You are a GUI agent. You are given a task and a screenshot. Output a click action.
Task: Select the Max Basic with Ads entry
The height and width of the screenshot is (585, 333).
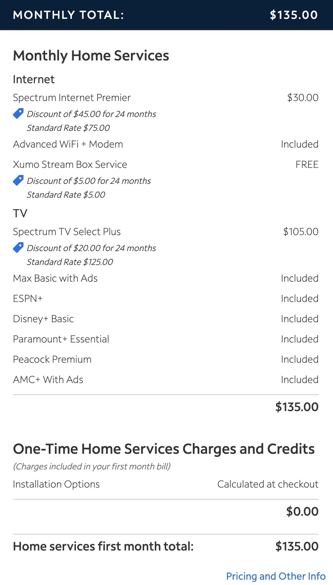pos(55,278)
